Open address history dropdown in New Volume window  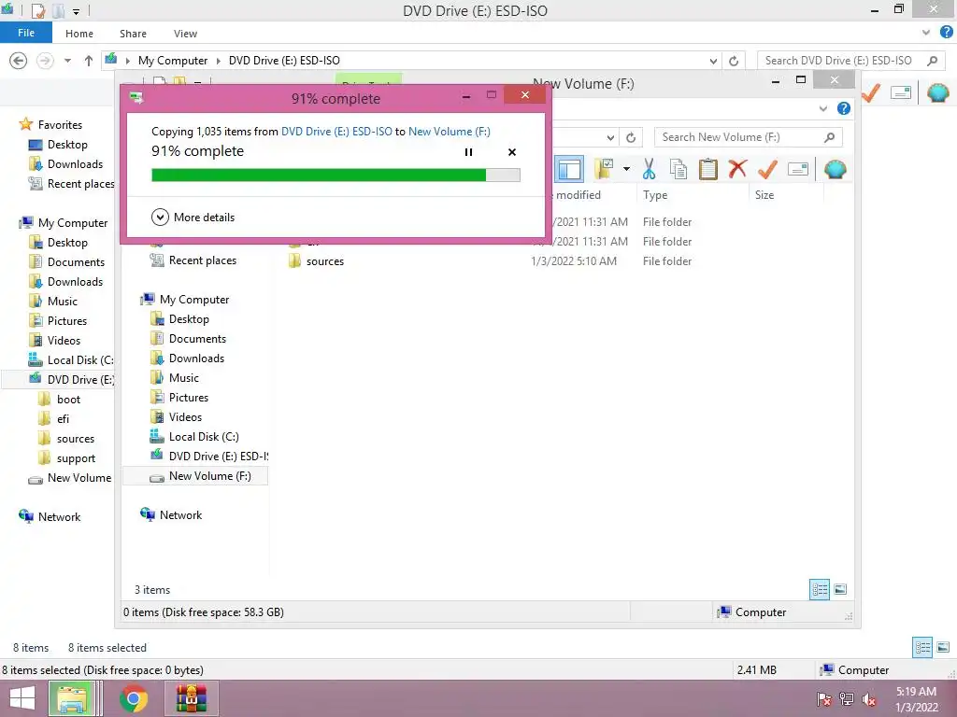[x=610, y=137]
